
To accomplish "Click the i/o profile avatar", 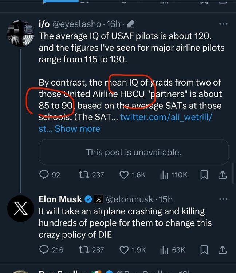I will click(20, 33).
